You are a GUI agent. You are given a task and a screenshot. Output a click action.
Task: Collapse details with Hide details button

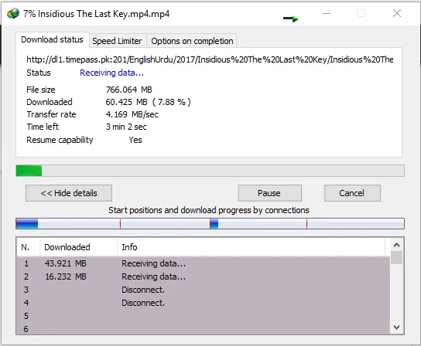click(69, 193)
